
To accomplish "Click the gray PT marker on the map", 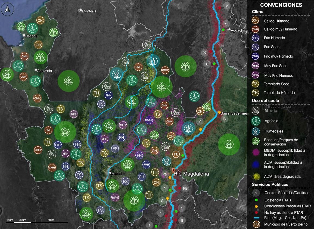I will click(164, 188).
